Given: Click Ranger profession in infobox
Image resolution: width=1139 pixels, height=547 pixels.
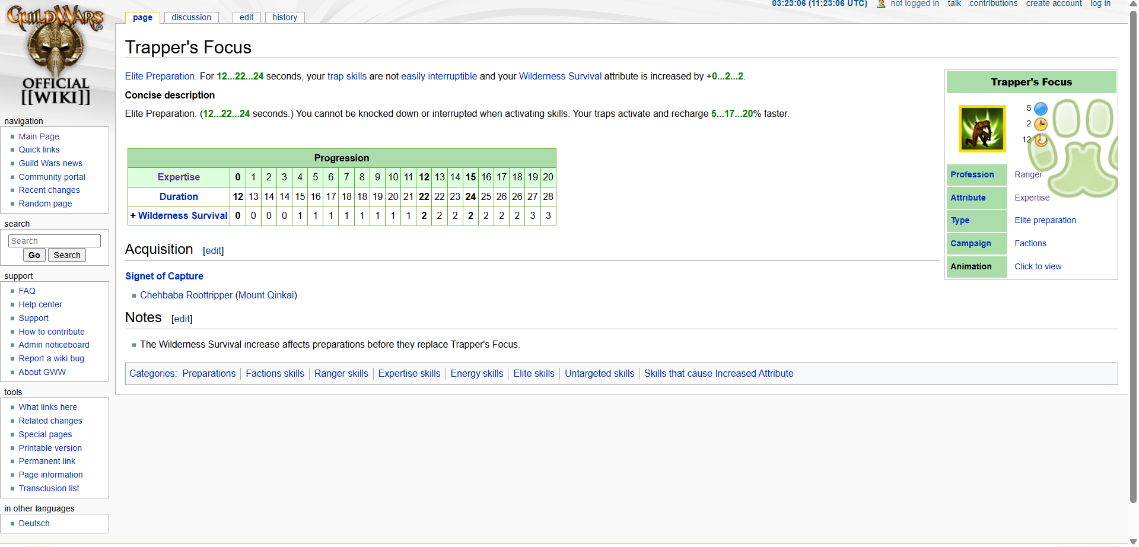Looking at the screenshot, I should click(x=1028, y=174).
